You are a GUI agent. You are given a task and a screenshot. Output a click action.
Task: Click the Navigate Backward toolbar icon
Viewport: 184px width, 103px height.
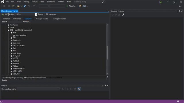point(4,6)
